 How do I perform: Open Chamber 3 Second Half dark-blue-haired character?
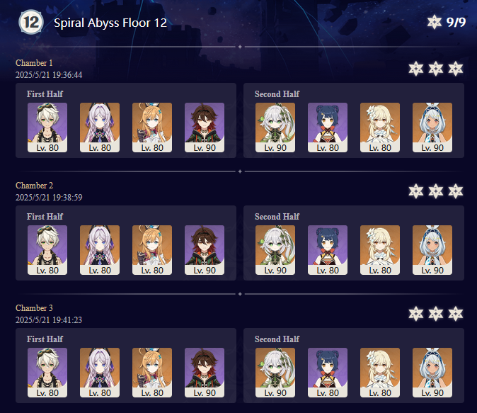tap(328, 373)
